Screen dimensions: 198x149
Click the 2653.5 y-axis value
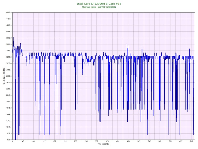9,76
